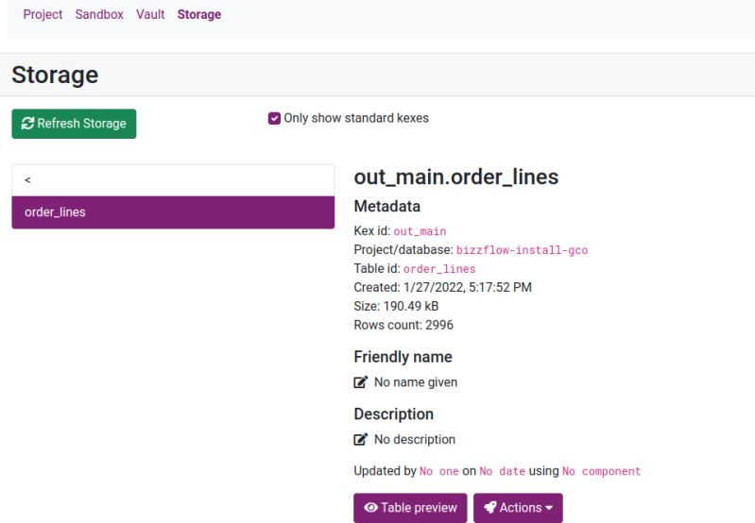Select the order_lines table row
This screenshot has height=523, width=755.
[x=173, y=212]
